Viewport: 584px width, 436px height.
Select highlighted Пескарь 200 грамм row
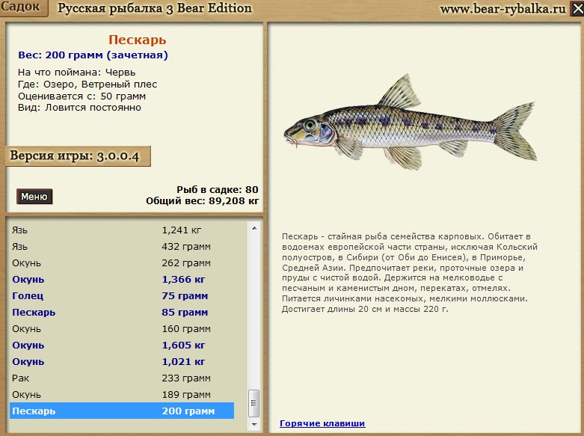pyautogui.click(x=122, y=411)
